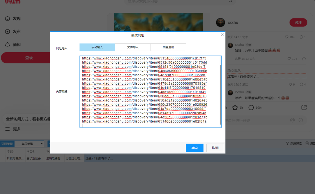Click table cell 清明电路图

tap(55, 158)
